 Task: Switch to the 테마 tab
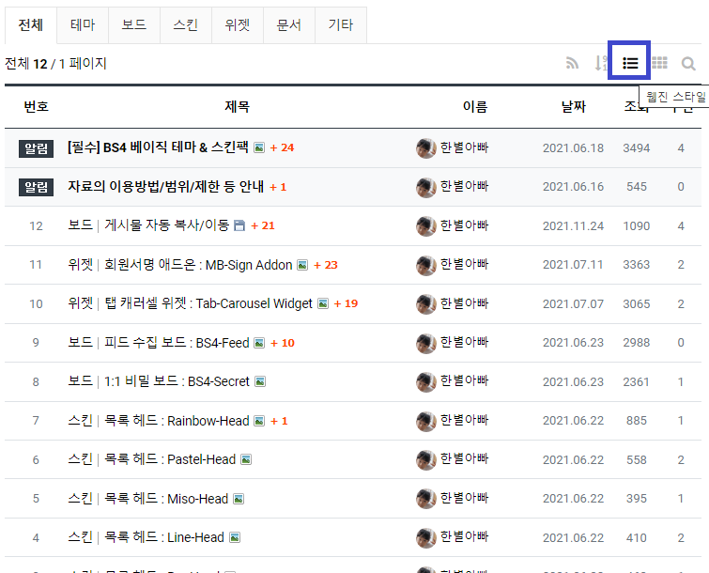tap(83, 25)
